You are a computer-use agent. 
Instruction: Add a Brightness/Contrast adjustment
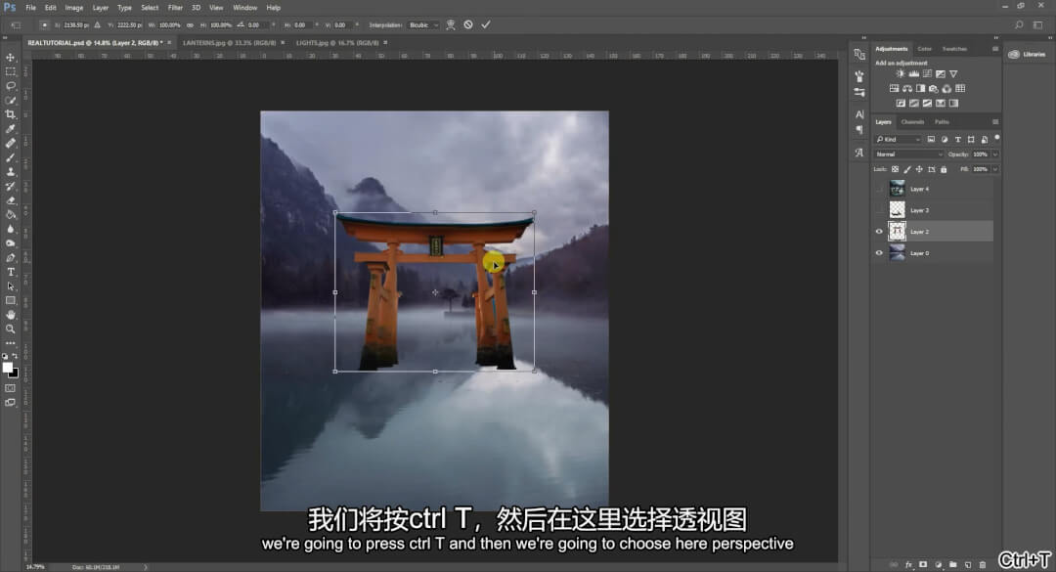[x=901, y=74]
